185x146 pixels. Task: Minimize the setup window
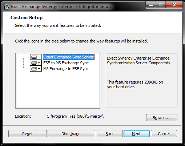pos(151,5)
